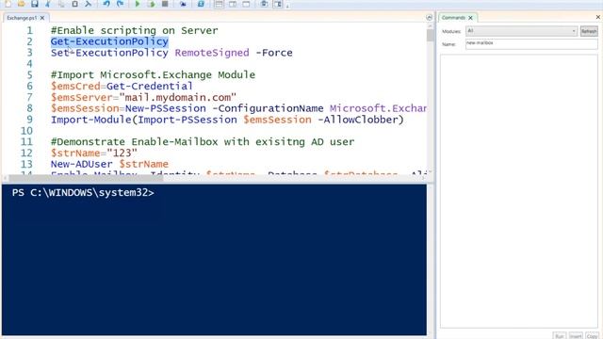Click the '#Demonstrate Enable-Mailbox' comment line

tap(203, 142)
